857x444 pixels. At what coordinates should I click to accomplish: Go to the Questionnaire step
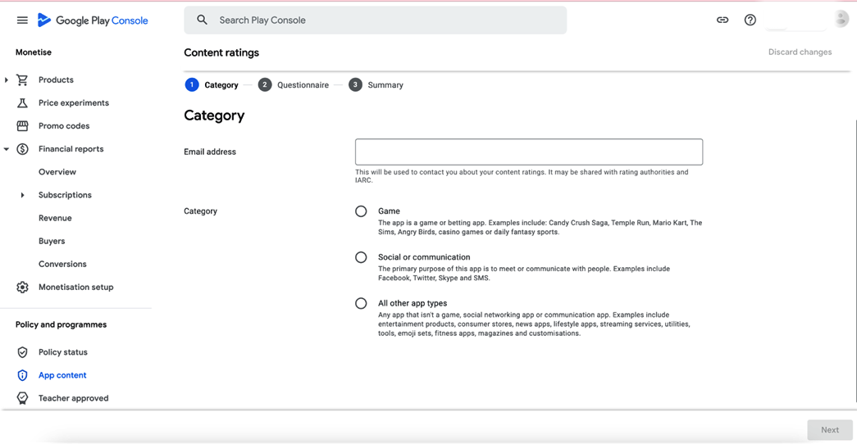coord(294,85)
